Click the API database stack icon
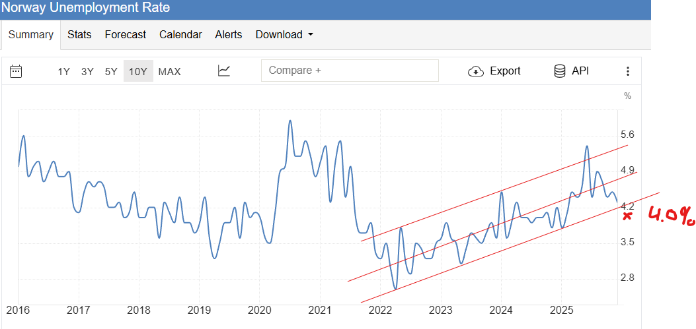Image resolution: width=696 pixels, height=329 pixels. pyautogui.click(x=559, y=71)
